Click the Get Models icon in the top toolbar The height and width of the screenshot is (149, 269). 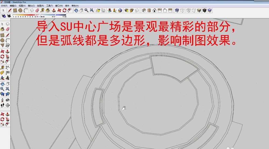(x=126, y=10)
